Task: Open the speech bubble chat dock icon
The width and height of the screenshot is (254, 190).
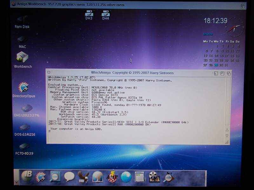Action: pos(69,177)
